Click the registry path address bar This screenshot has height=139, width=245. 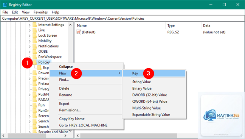point(122,19)
